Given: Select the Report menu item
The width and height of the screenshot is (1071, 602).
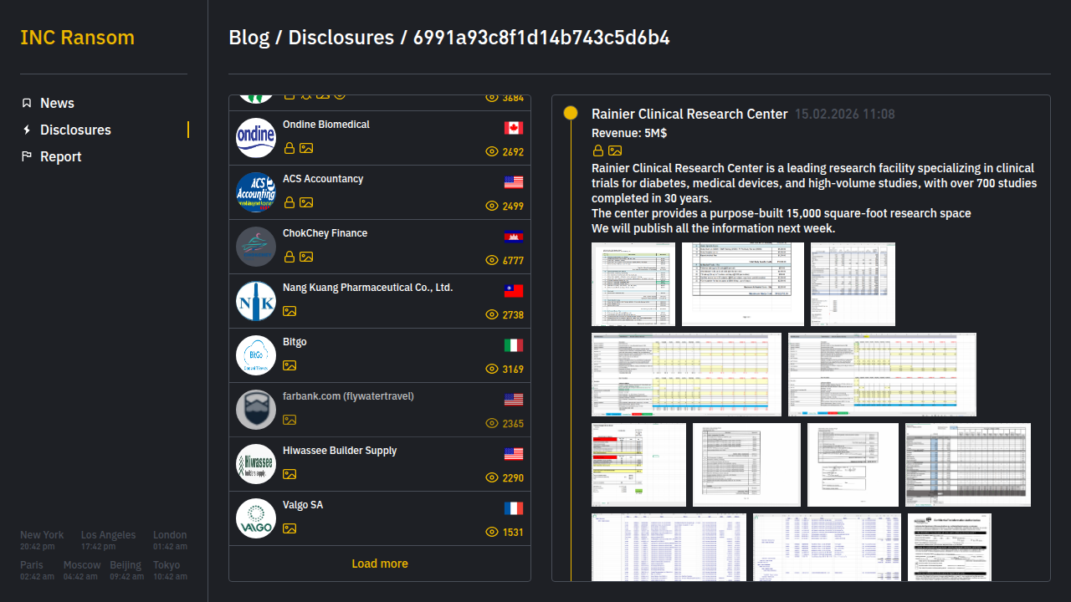Looking at the screenshot, I should (60, 156).
